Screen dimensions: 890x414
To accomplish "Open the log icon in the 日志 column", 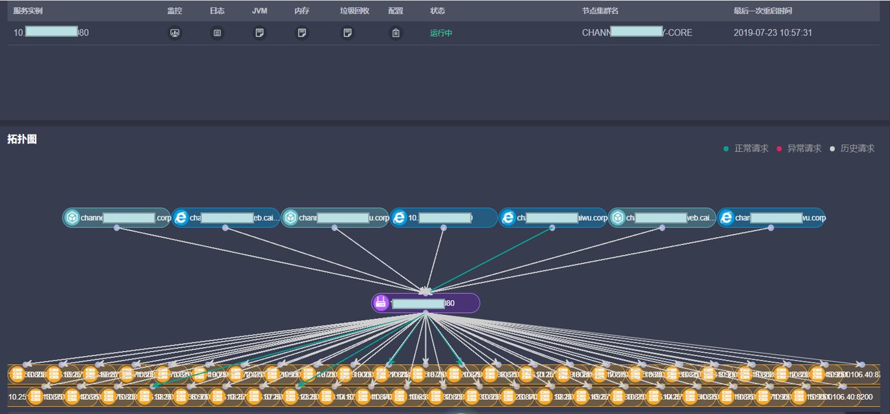I will pyautogui.click(x=217, y=33).
